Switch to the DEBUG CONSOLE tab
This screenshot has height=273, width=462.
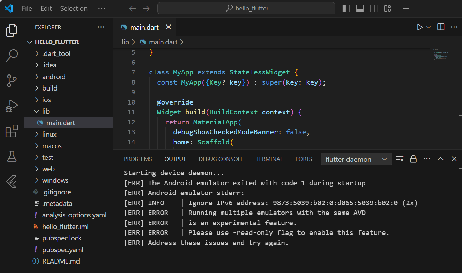221,159
